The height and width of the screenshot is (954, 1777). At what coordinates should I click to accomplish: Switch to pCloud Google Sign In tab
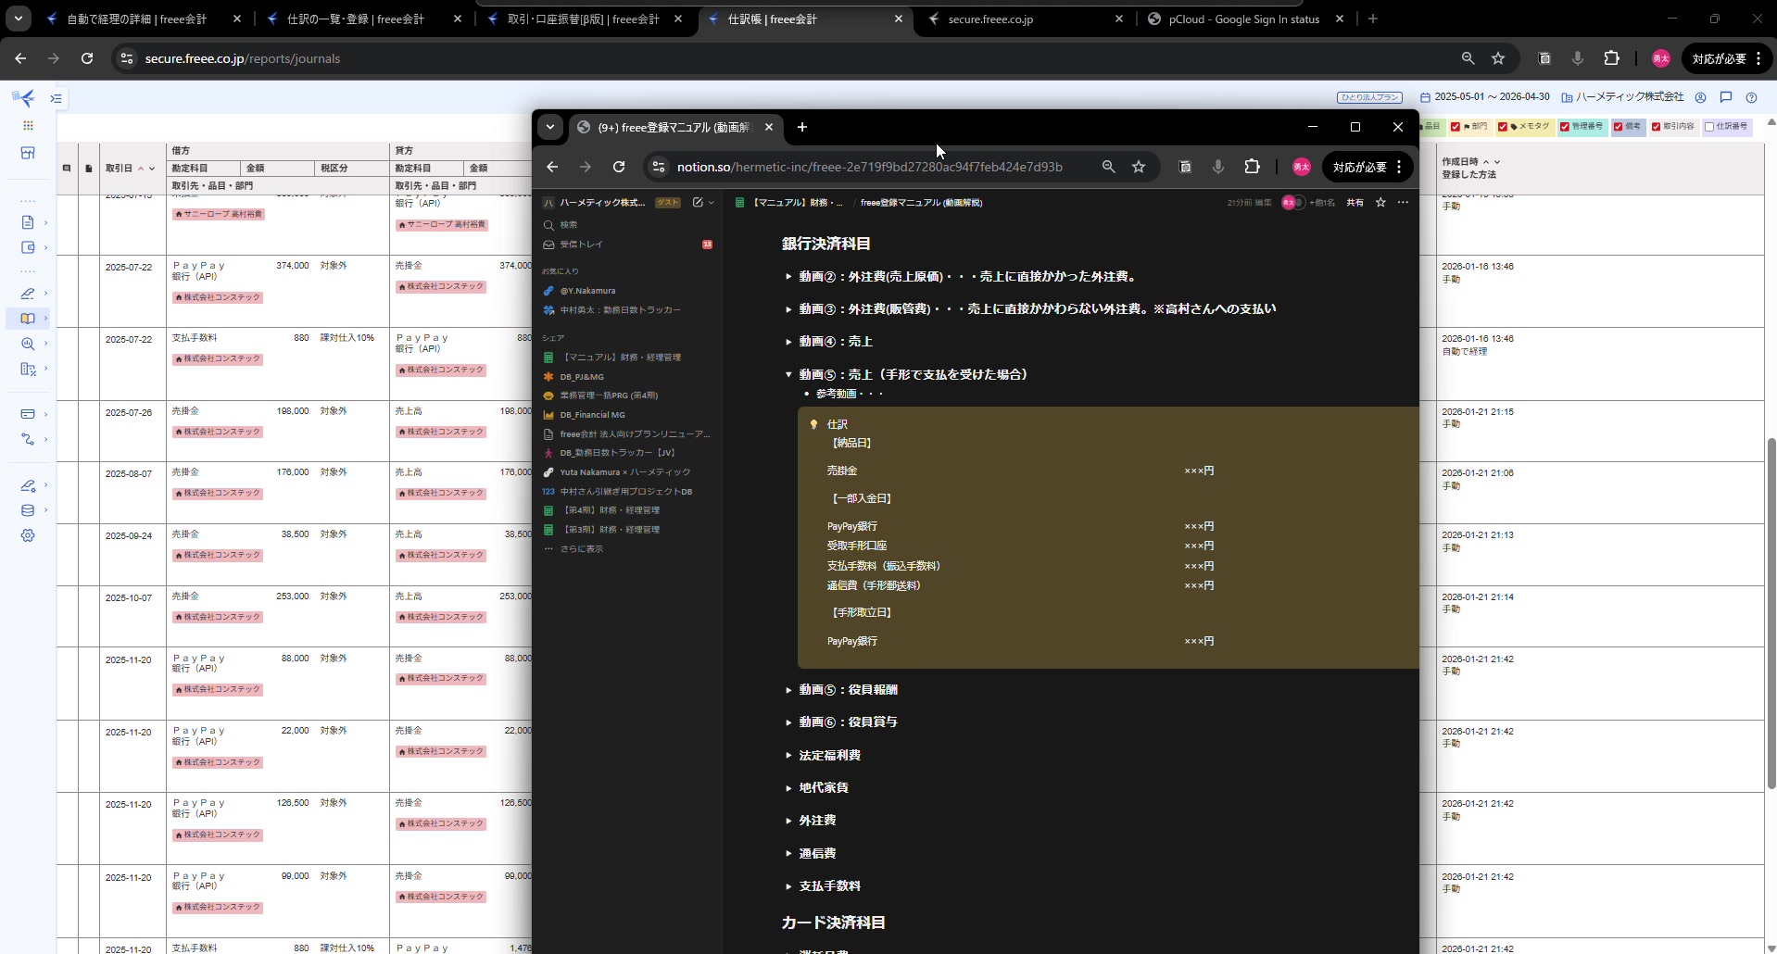coord(1243,19)
